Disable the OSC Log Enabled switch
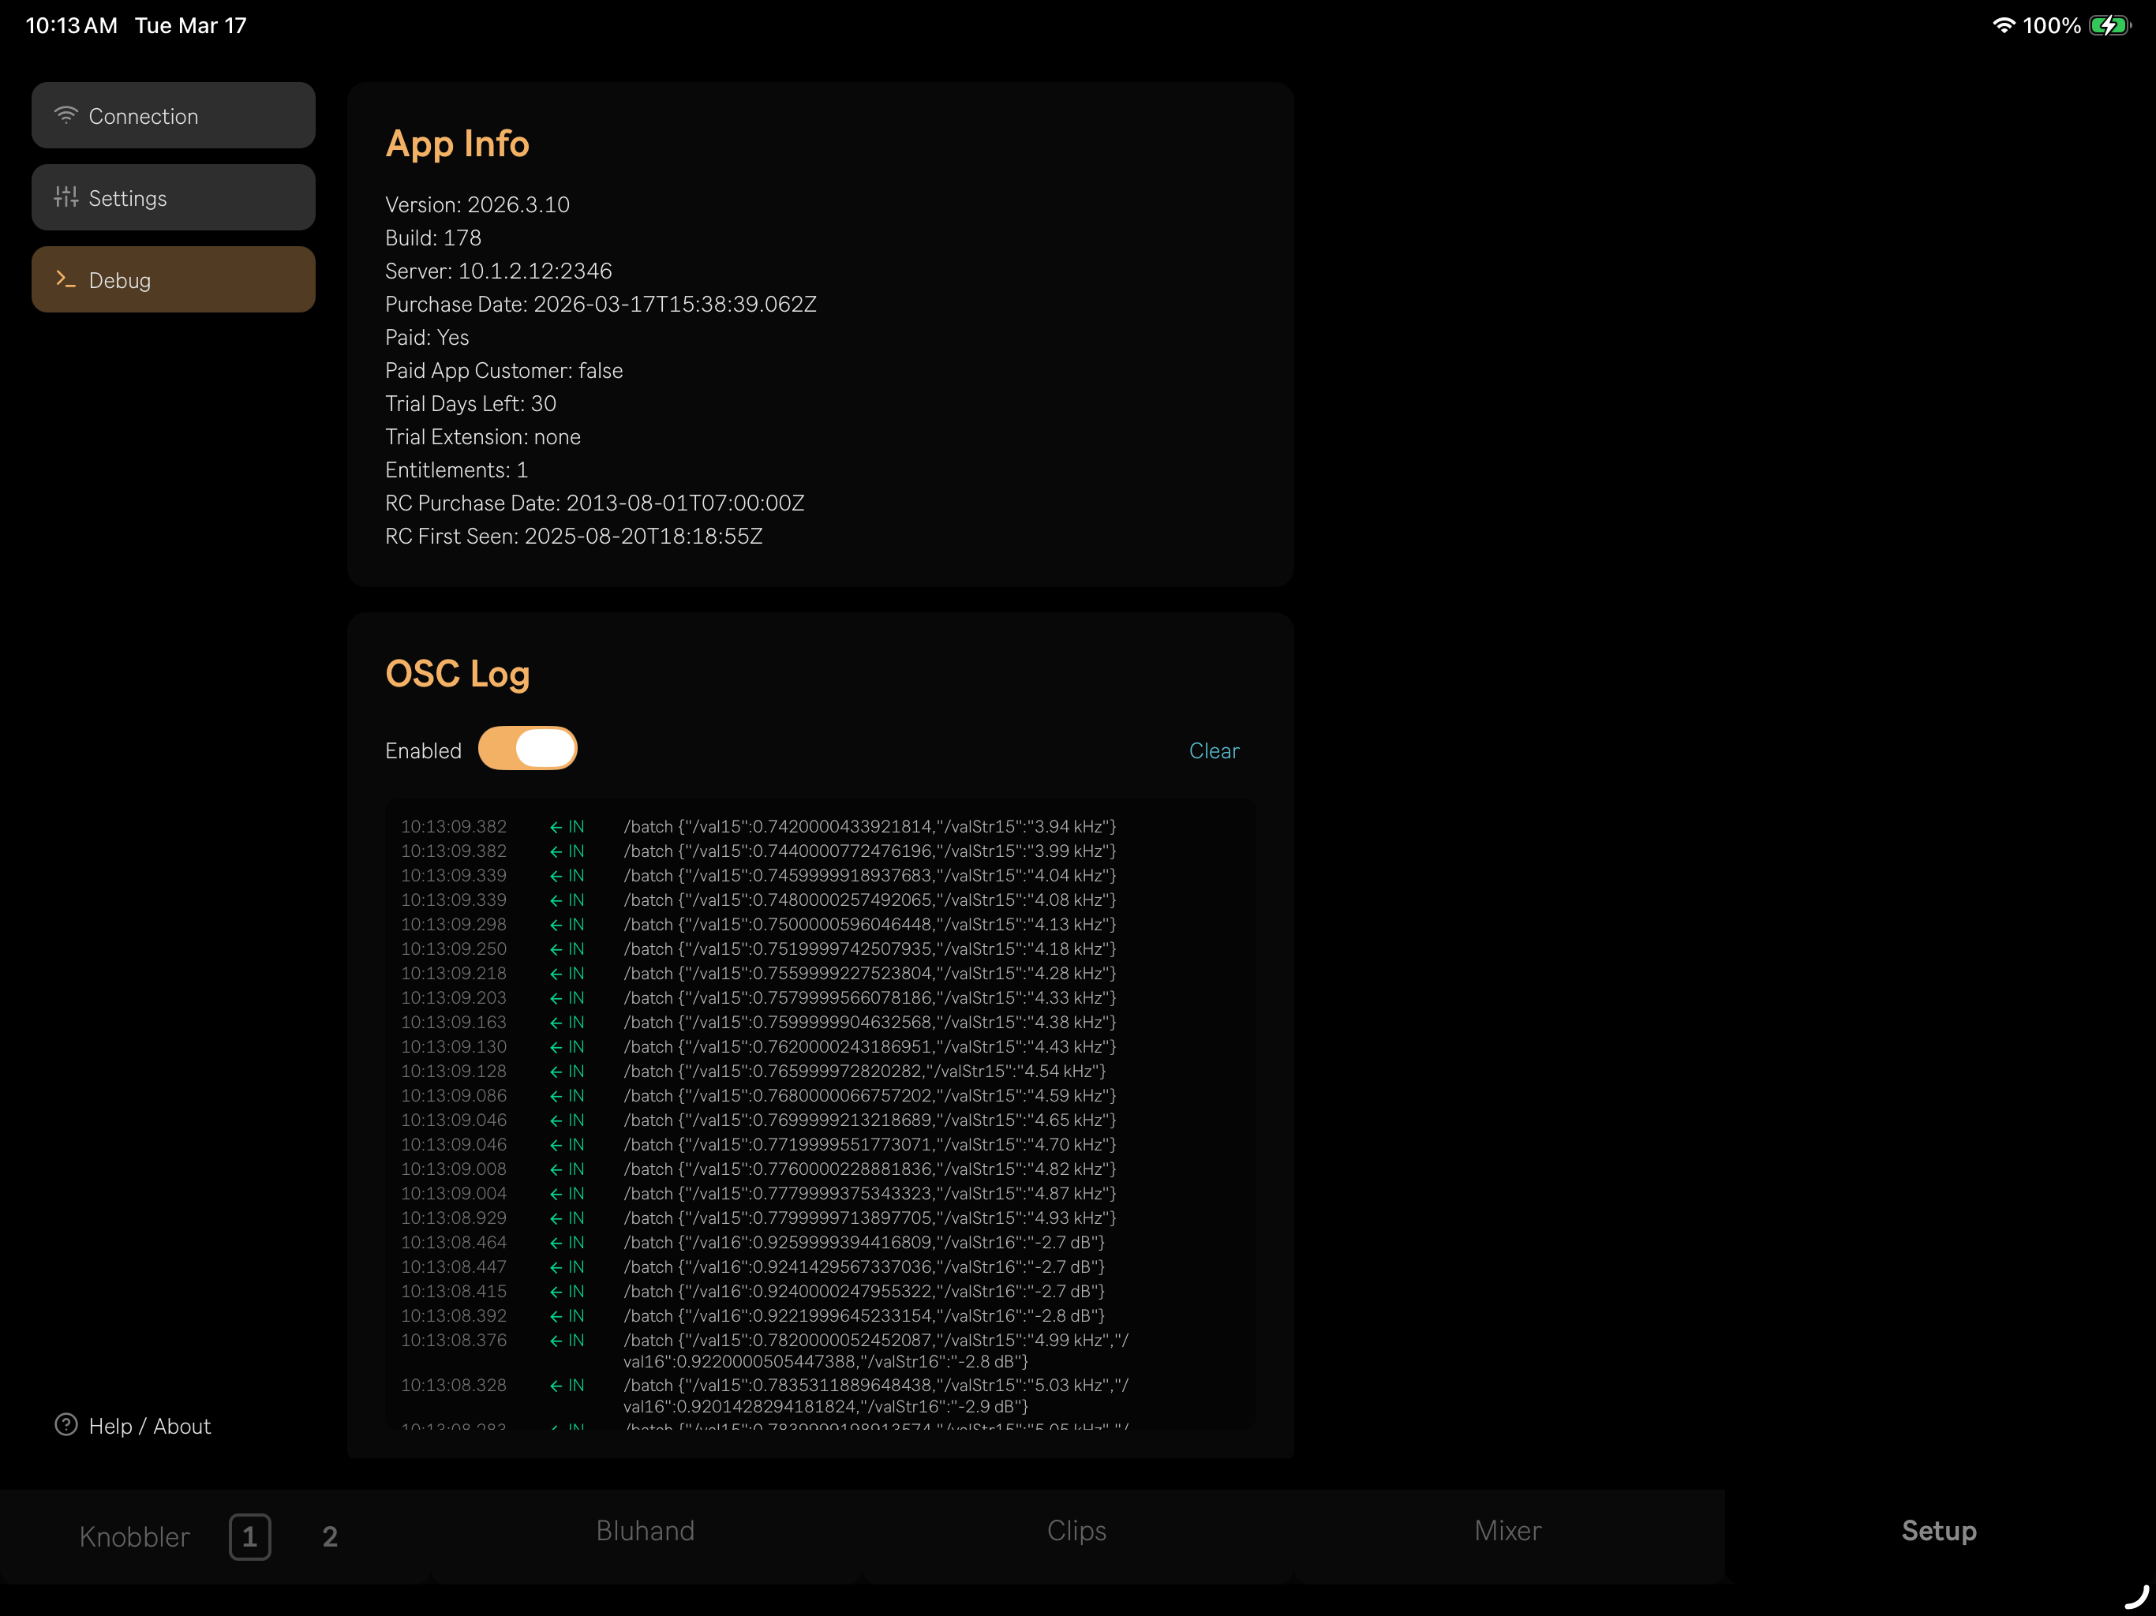2156x1616 pixels. click(x=527, y=749)
